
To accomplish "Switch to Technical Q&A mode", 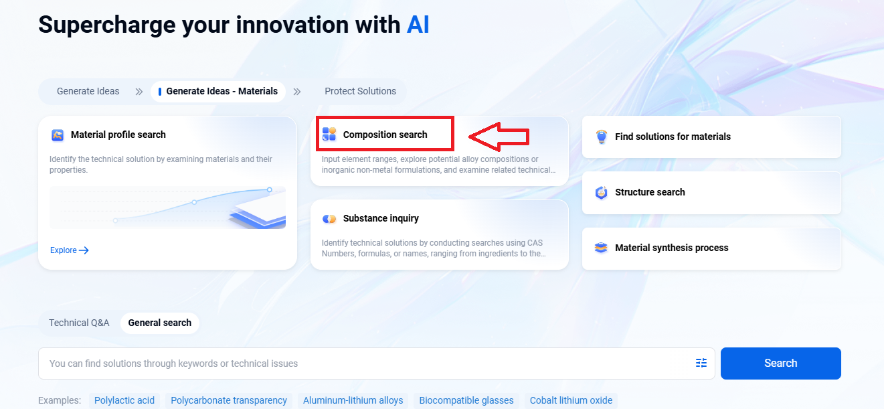I will tap(79, 323).
